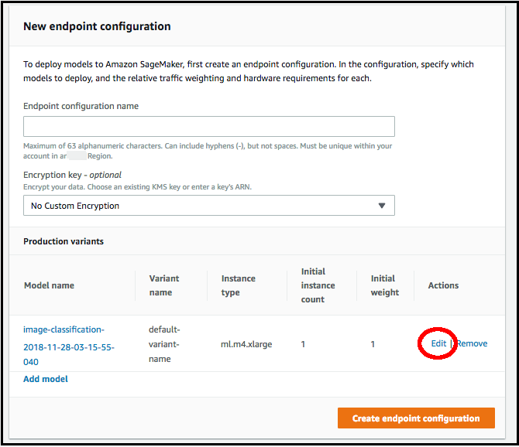Edit the default production variant

[438, 343]
